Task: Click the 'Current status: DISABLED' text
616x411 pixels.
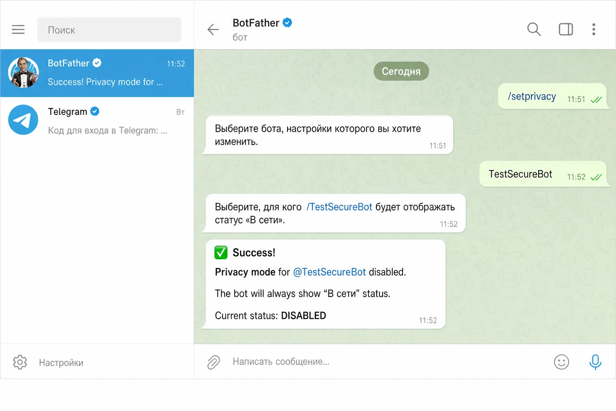Action: point(270,315)
